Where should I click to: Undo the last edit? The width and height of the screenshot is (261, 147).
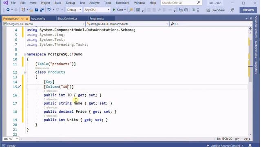coord(49,10)
